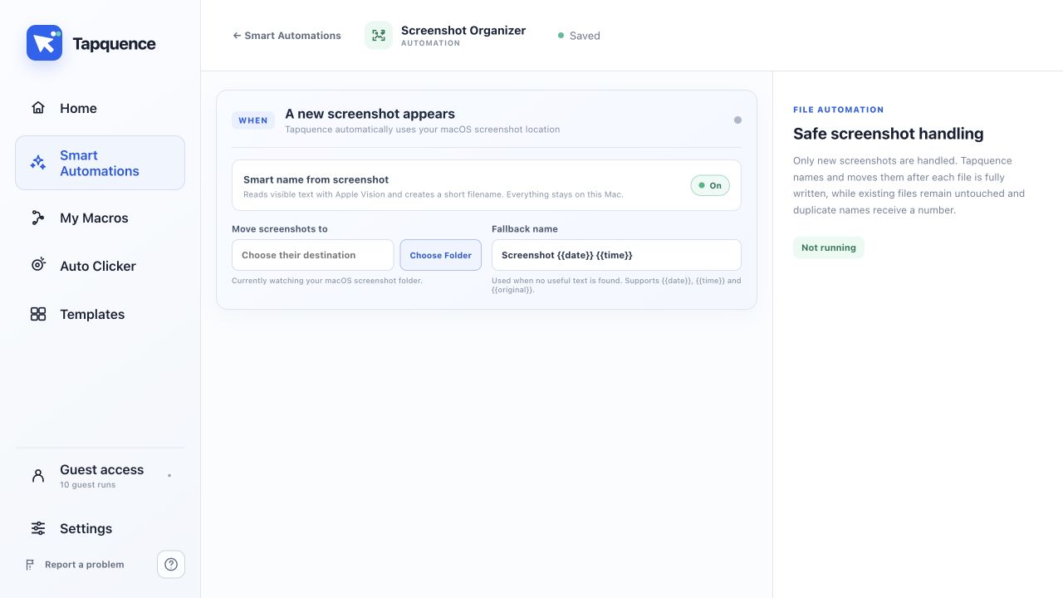
Task: Click the 'Tapquence automatically uses your macOS' subtitle
Action: [x=422, y=130]
